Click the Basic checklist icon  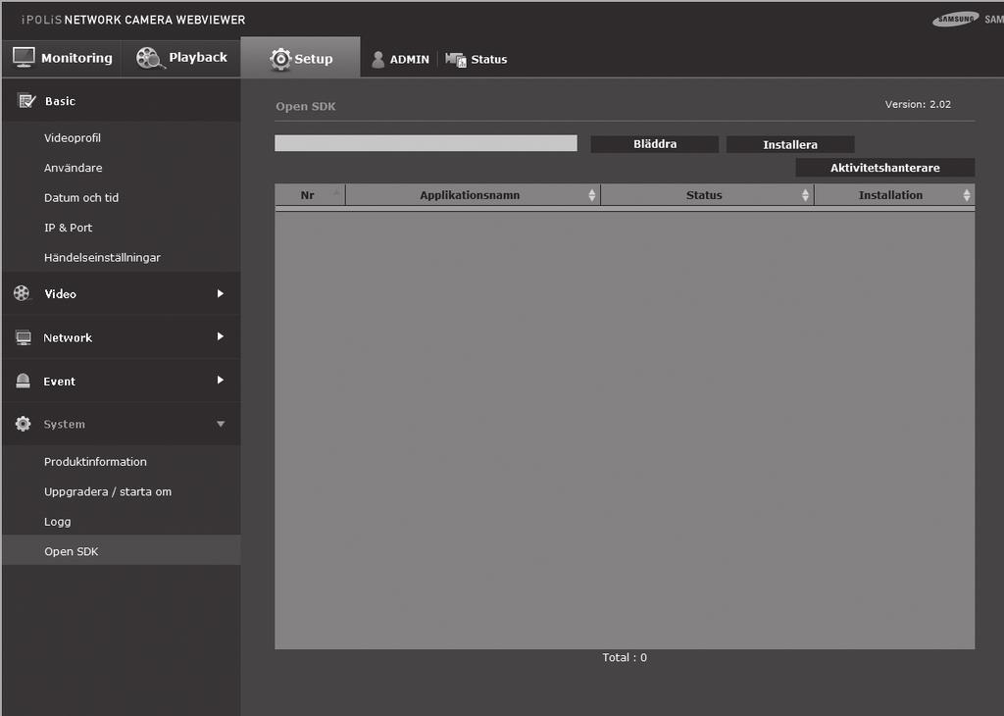click(x=26, y=101)
